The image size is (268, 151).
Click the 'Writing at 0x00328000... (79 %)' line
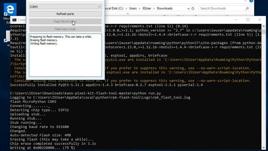(42, 148)
